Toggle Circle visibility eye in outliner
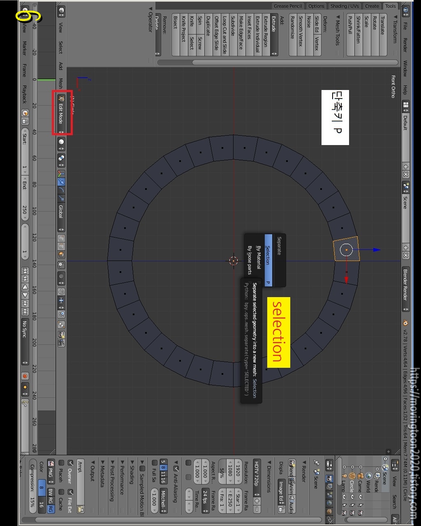421x526 pixels. [x=352, y=497]
